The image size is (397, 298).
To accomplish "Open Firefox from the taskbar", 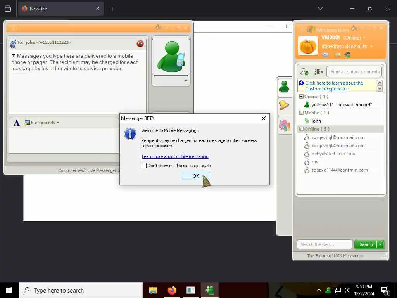I will click(x=172, y=290).
